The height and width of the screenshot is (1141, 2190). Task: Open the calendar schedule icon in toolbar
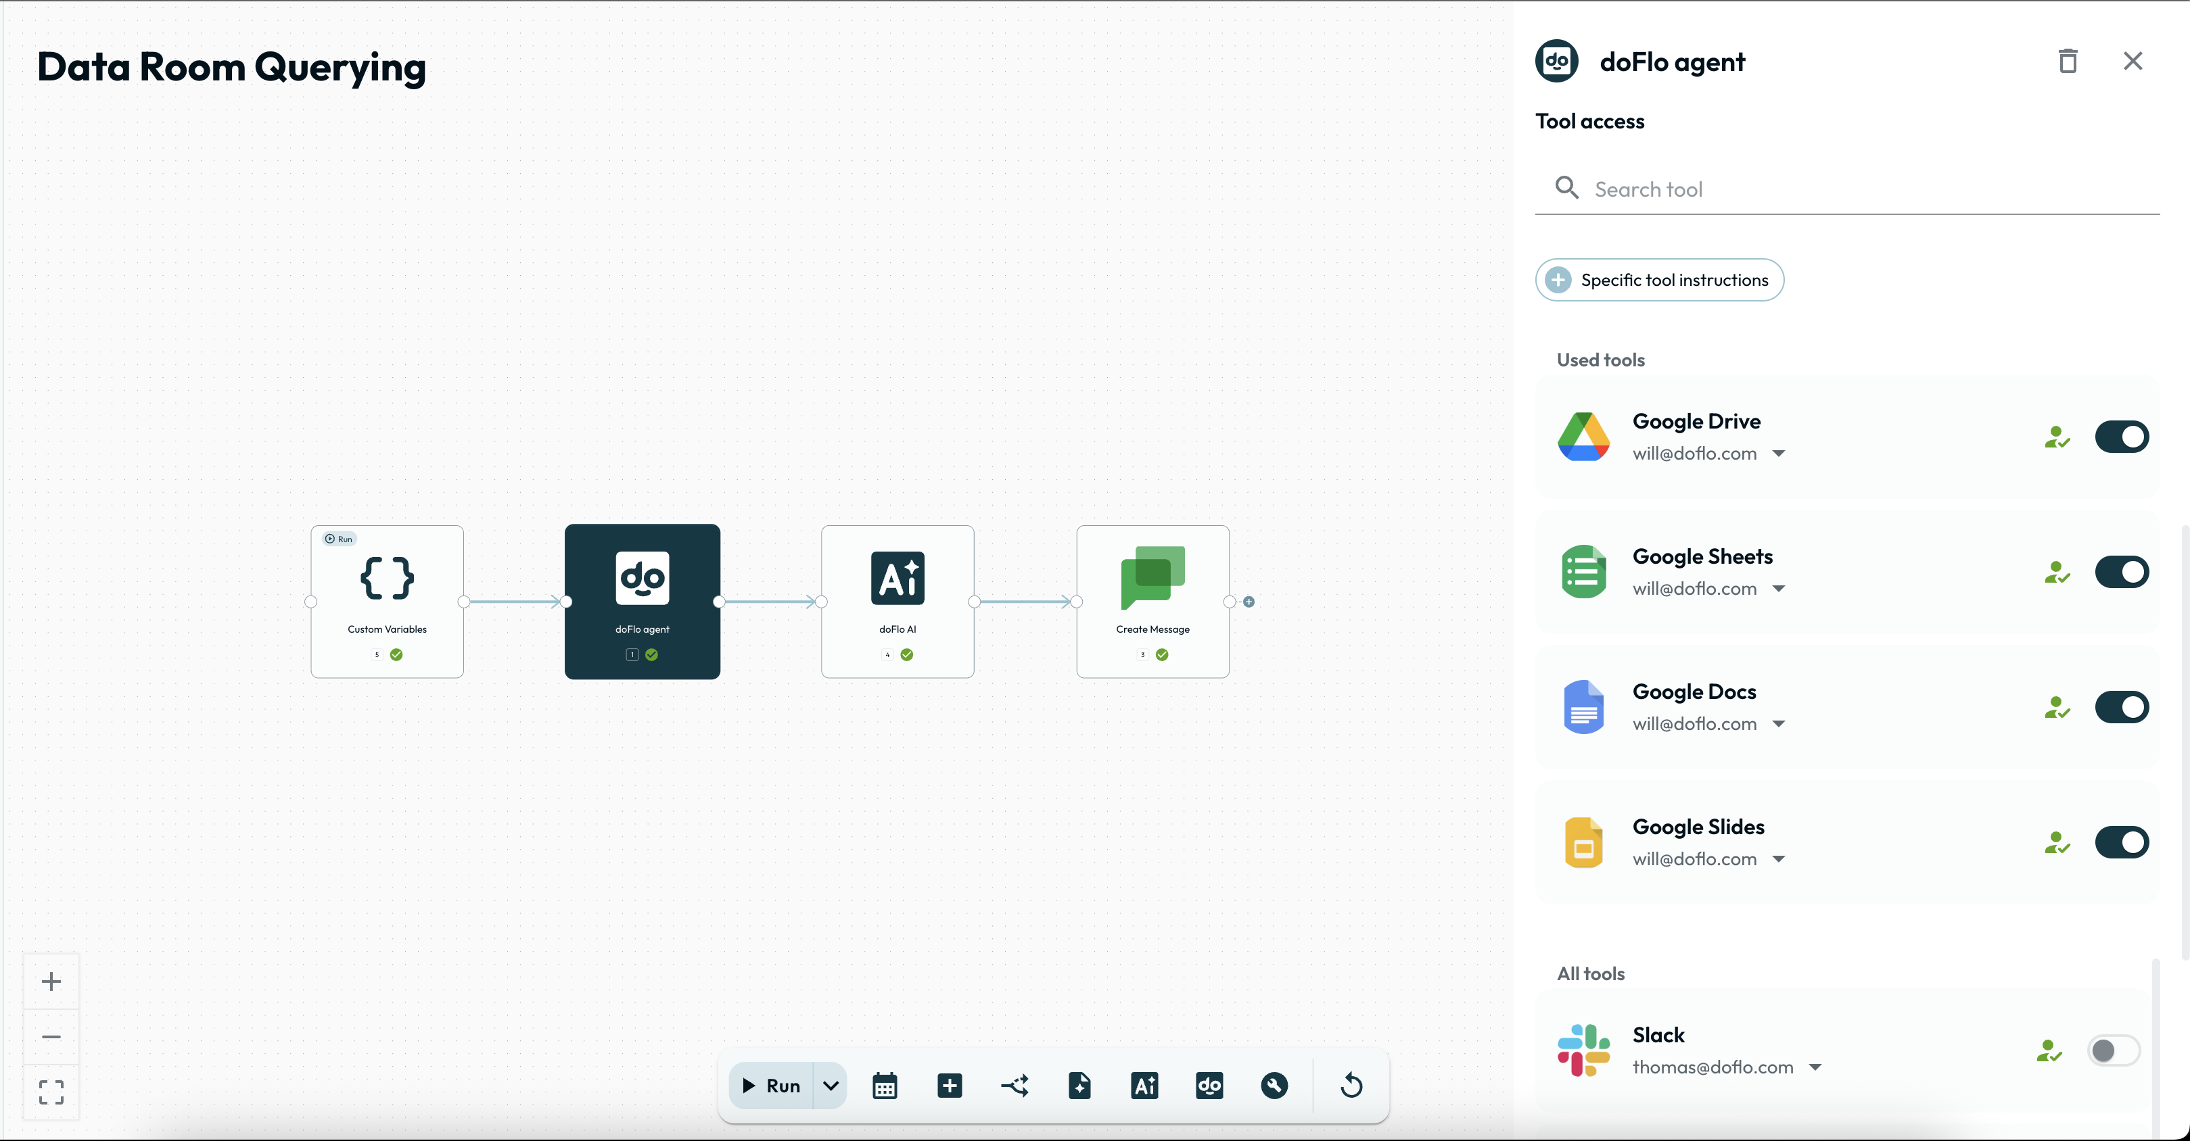point(884,1085)
